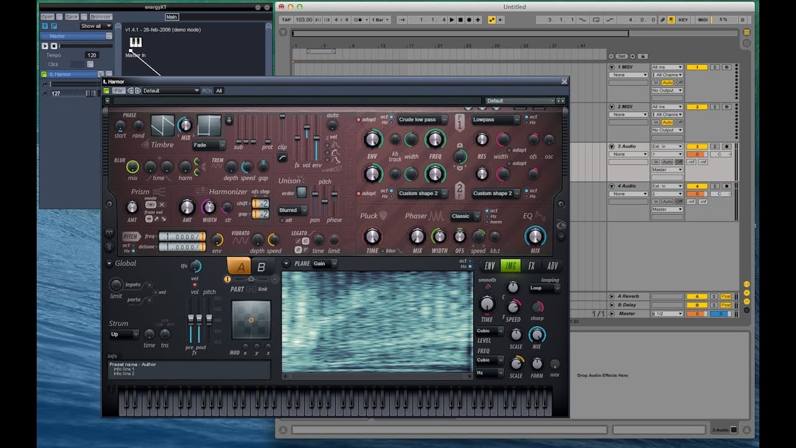Solo the 1 MIDI track
Image resolution: width=796 pixels, height=448 pixels.
pos(715,67)
